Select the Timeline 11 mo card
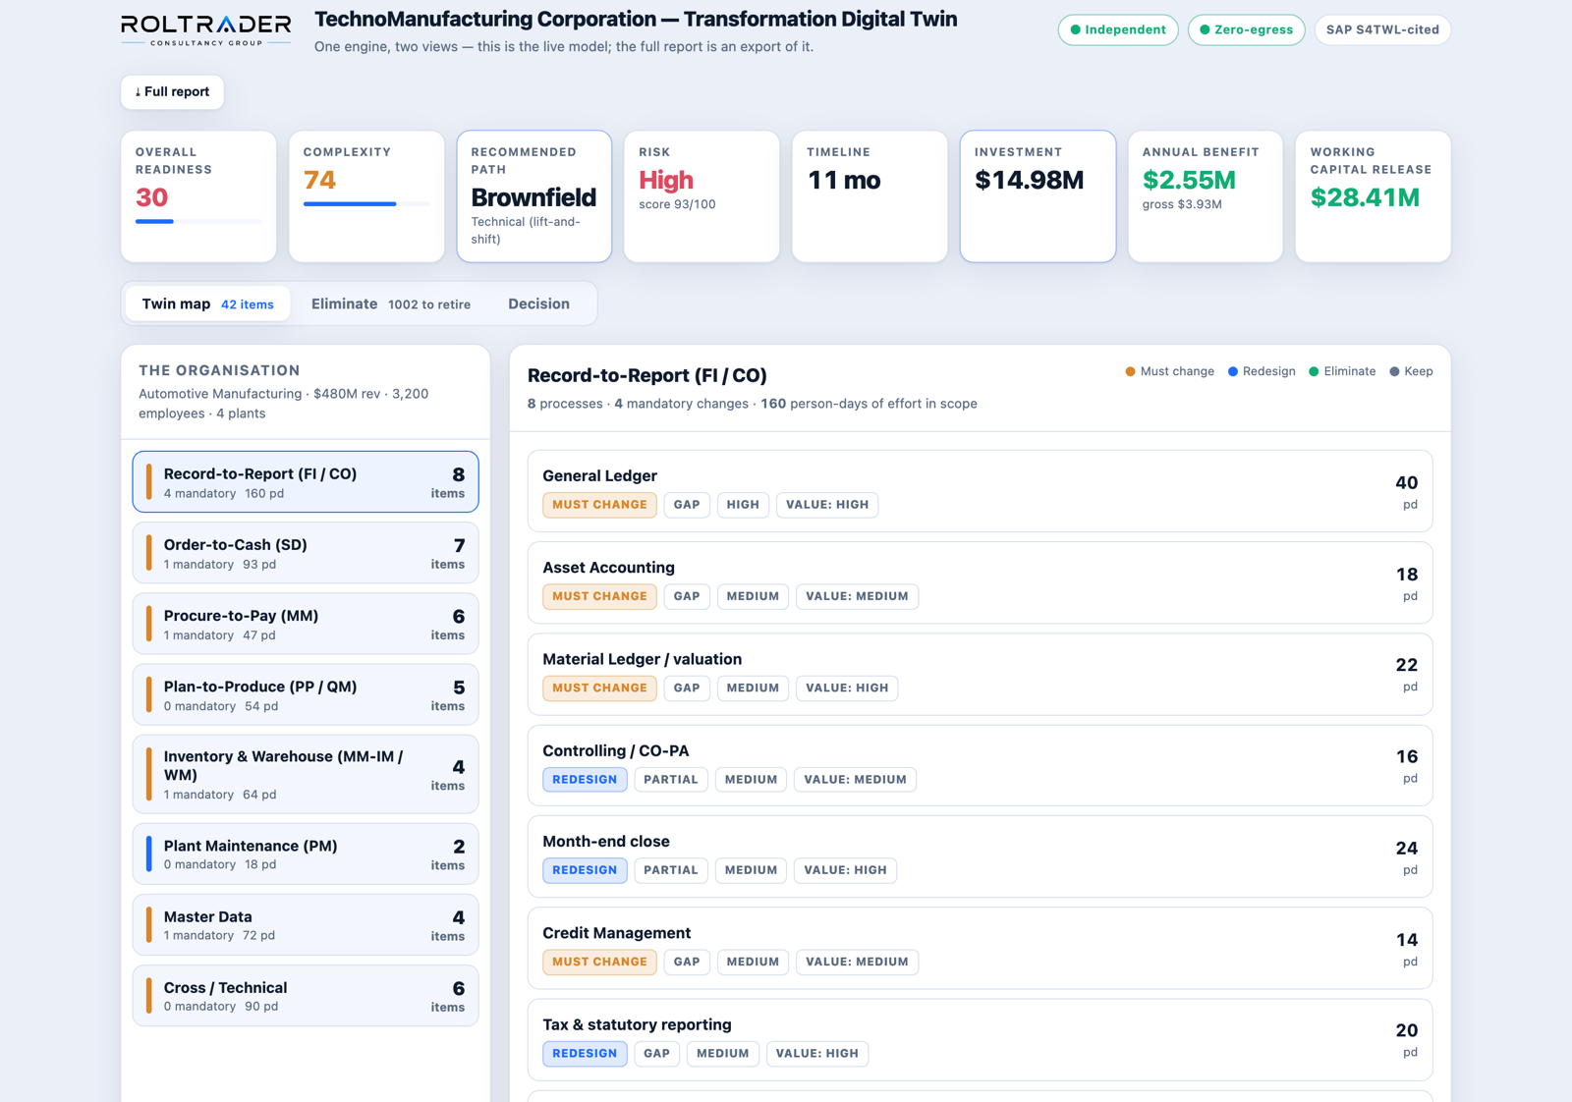Image resolution: width=1572 pixels, height=1102 pixels. (x=870, y=196)
